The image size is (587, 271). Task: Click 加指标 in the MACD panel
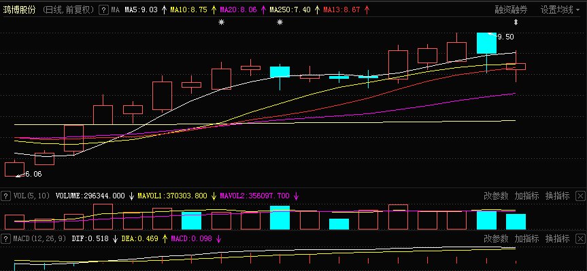526,238
